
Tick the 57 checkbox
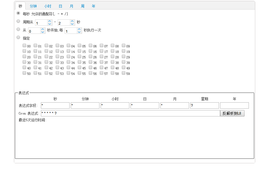pos(102,73)
